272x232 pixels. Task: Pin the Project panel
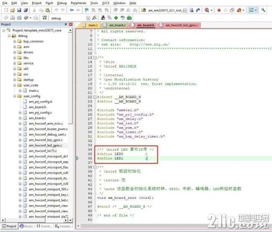pos(66,24)
